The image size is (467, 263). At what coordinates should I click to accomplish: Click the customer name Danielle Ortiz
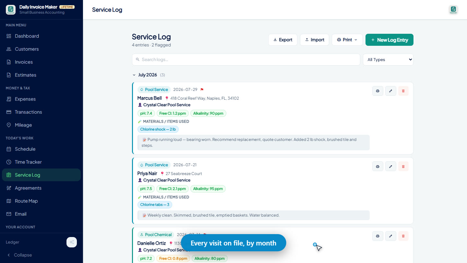coord(151,243)
